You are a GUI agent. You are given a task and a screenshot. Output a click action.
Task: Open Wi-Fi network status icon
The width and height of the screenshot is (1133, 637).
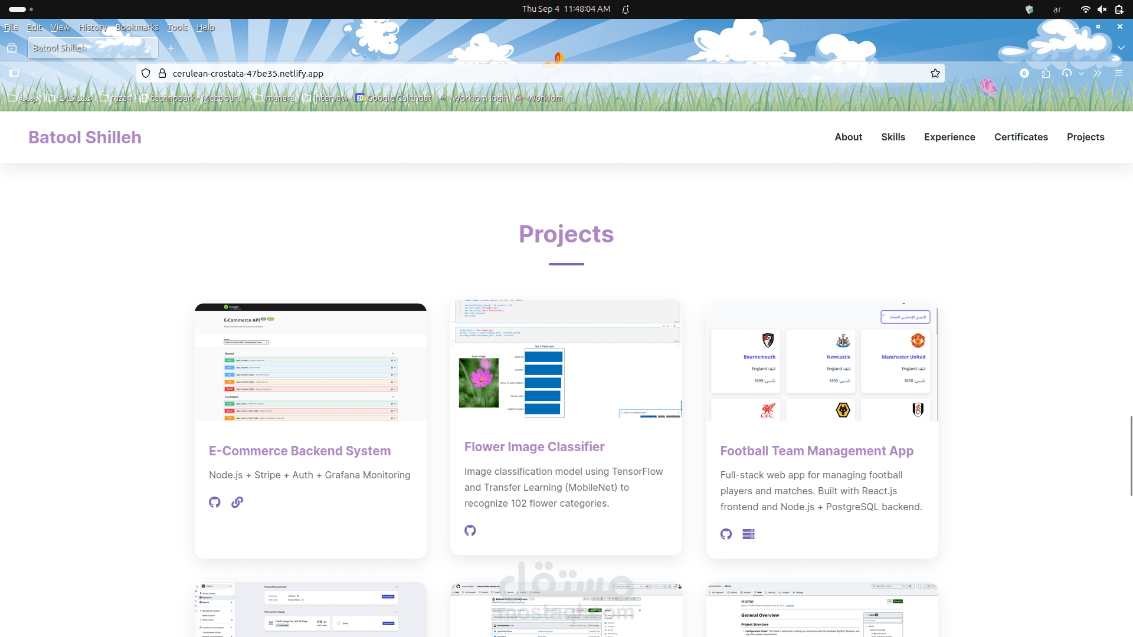[1085, 9]
